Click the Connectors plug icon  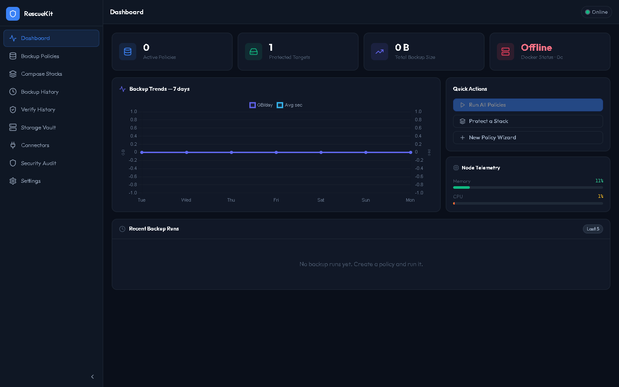(x=13, y=145)
